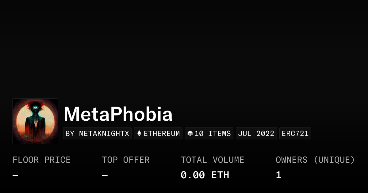The width and height of the screenshot is (368, 193).
Task: Click the MetaPhobia collection thumbnail image
Action: (35, 121)
